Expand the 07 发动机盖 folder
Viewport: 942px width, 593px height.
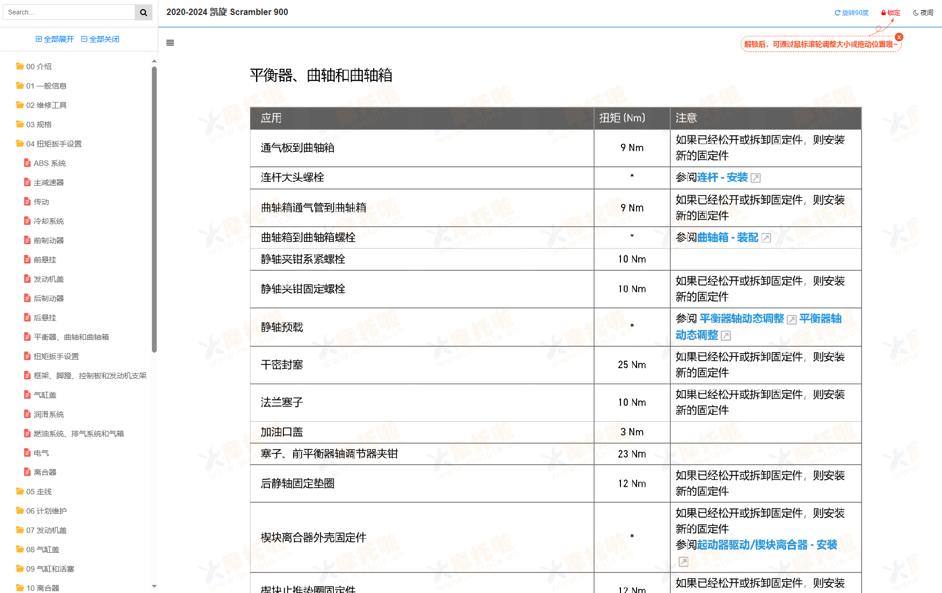(x=41, y=530)
